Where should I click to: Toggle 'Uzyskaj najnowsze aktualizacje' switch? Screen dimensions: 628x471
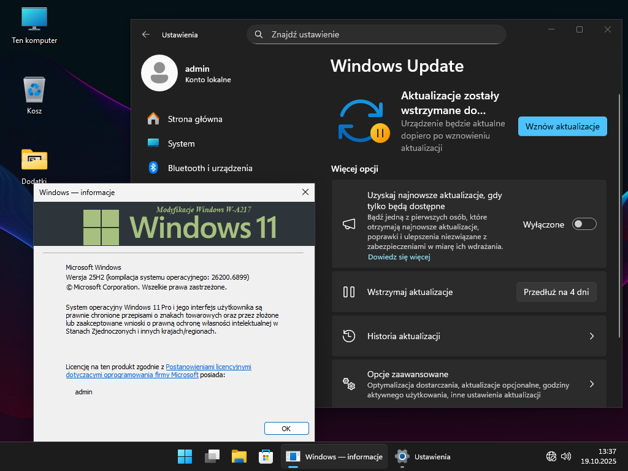pyautogui.click(x=584, y=224)
